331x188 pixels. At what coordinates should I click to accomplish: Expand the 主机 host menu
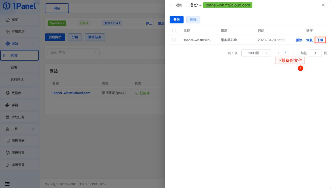pyautogui.click(x=20, y=129)
